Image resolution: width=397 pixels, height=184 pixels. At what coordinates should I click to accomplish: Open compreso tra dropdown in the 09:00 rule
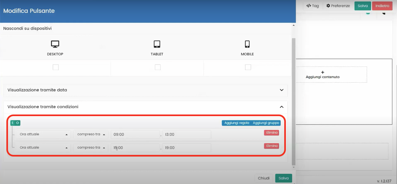tap(91, 135)
